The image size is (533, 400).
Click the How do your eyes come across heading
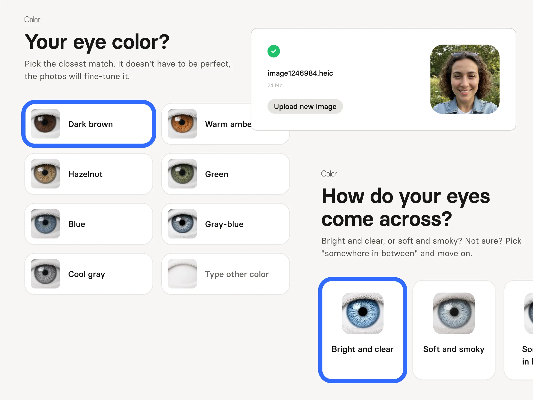pos(406,207)
